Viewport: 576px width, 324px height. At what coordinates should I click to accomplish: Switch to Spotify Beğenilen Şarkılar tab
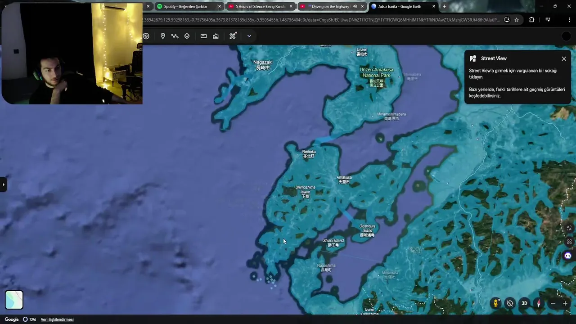coord(189,6)
